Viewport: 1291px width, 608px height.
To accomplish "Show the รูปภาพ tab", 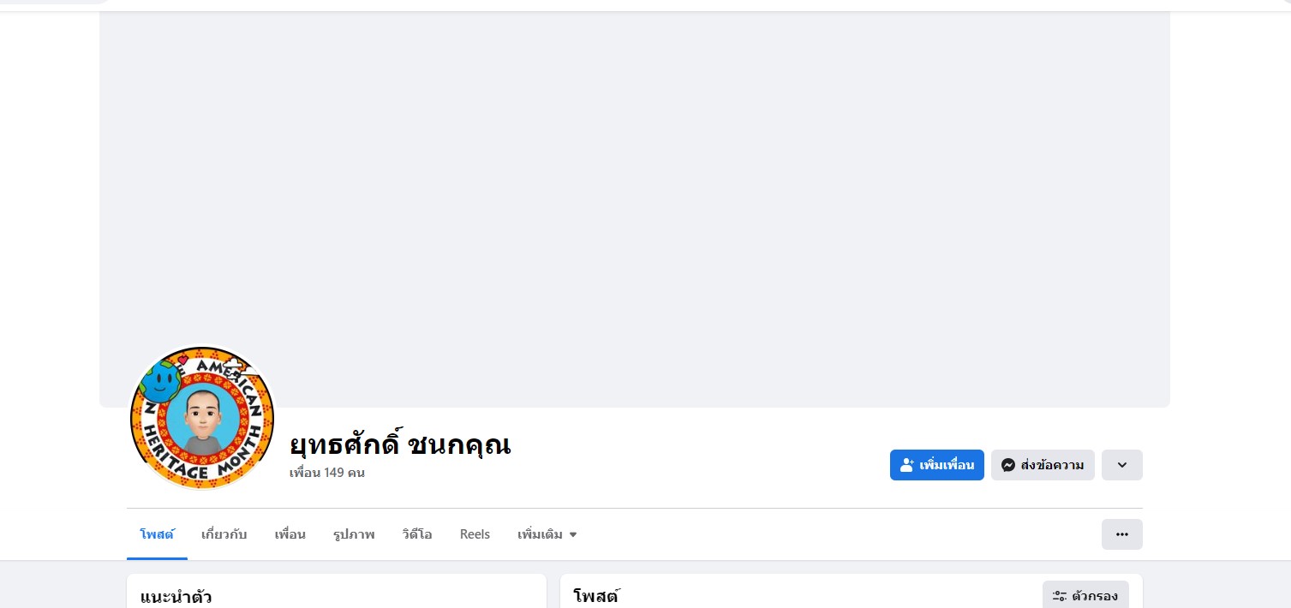I will 354,534.
